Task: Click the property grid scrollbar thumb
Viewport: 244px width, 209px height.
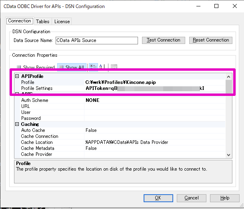Action: tap(228, 86)
